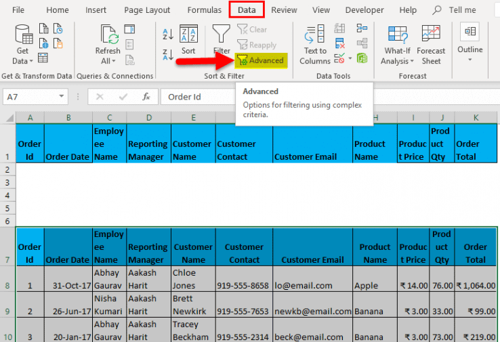Viewport: 500px width, 342px height.
Task: Click Reapply filter button
Action: point(257,45)
